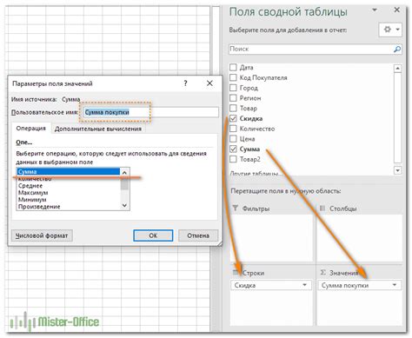
Task: Switch to the Операция tab
Action: [x=30, y=129]
